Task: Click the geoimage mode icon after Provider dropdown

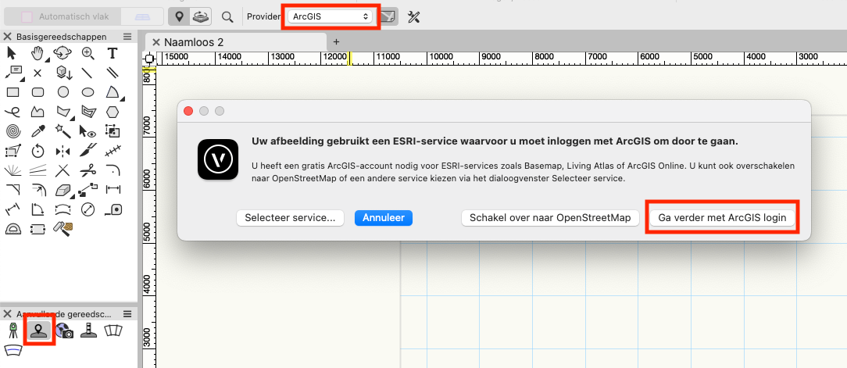Action: point(388,16)
